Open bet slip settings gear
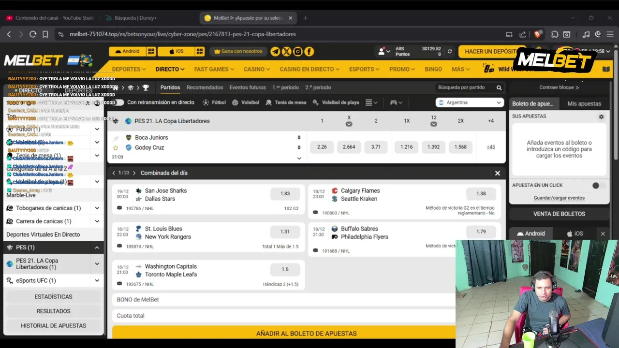This screenshot has height=348, width=619. tap(601, 116)
